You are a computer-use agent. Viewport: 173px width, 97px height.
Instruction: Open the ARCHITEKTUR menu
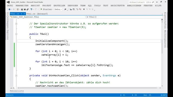click(x=118, y=5)
